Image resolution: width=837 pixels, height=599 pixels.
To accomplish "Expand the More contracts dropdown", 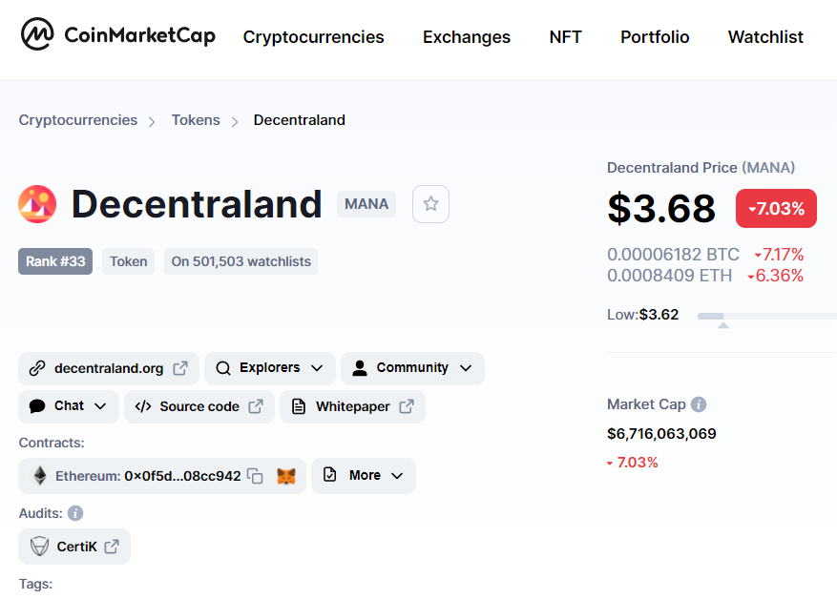I will tap(364, 476).
